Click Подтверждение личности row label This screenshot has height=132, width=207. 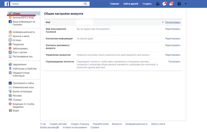[x=60, y=62]
